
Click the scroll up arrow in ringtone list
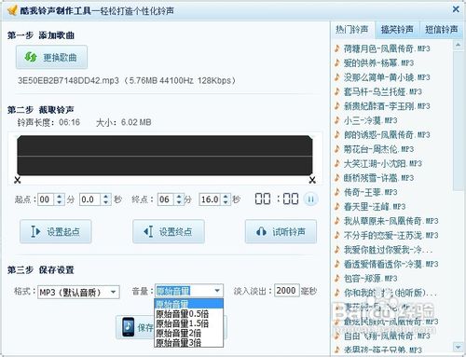click(458, 45)
